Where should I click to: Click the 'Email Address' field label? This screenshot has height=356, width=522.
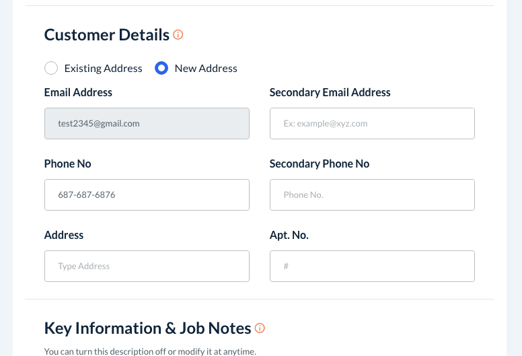click(78, 93)
